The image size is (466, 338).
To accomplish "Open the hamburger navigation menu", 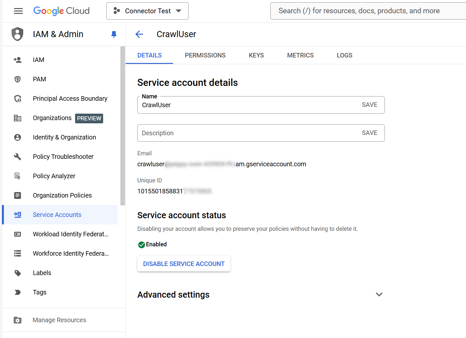I will [x=18, y=11].
